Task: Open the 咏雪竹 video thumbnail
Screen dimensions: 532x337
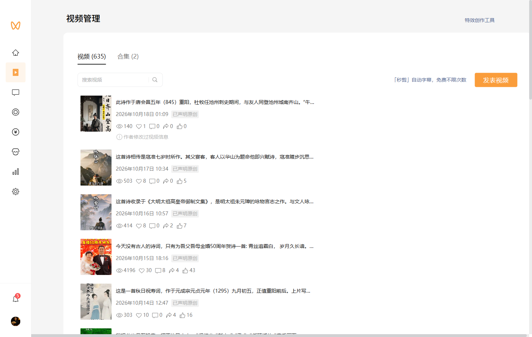Action: pos(96,212)
